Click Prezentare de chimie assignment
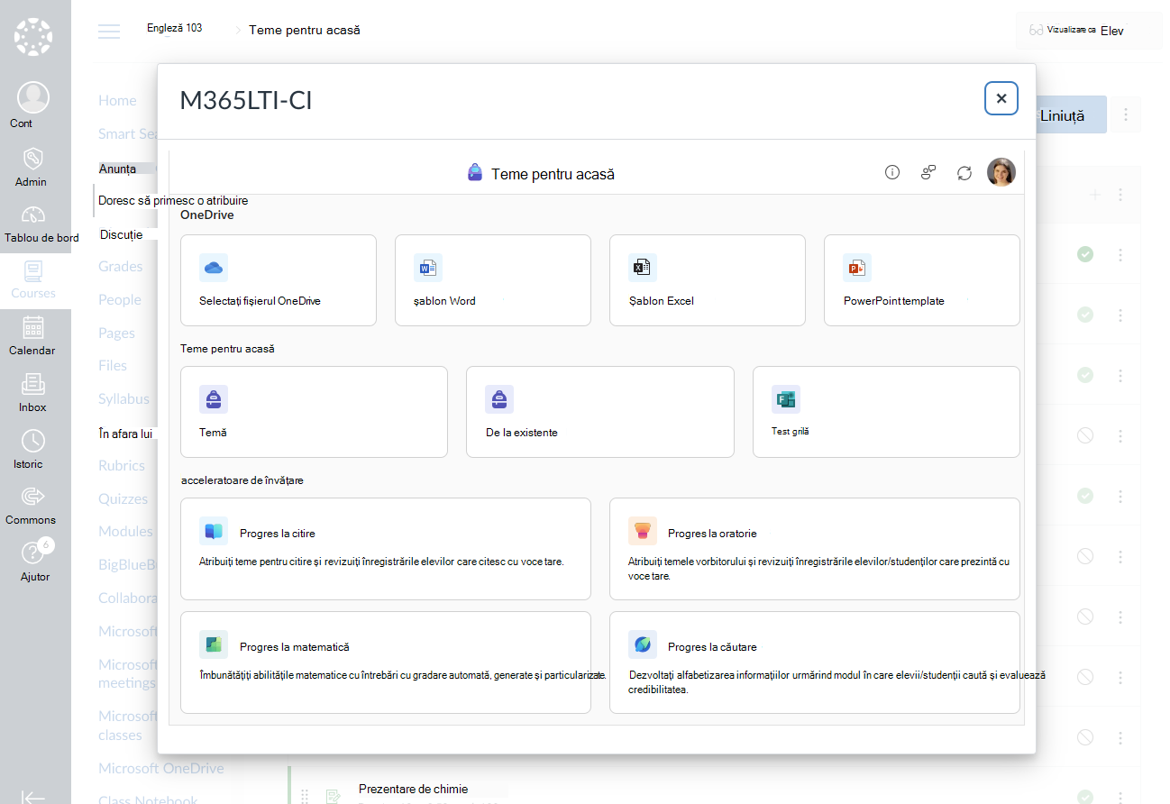The image size is (1170, 804). tap(413, 789)
